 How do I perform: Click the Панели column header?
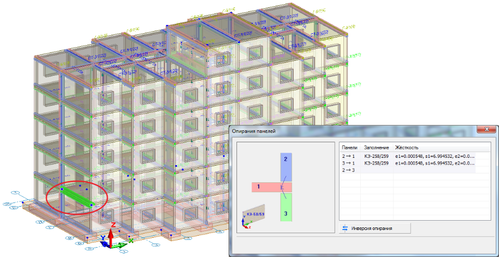349,147
